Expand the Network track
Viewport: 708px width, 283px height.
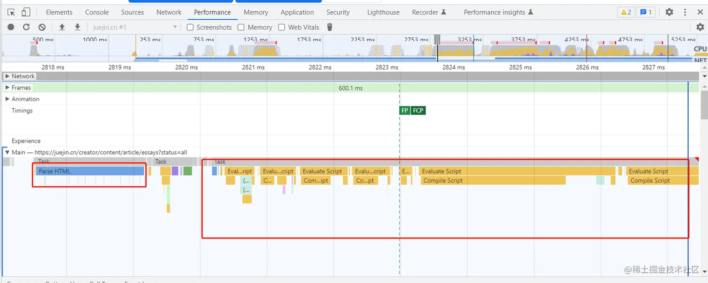(x=7, y=76)
